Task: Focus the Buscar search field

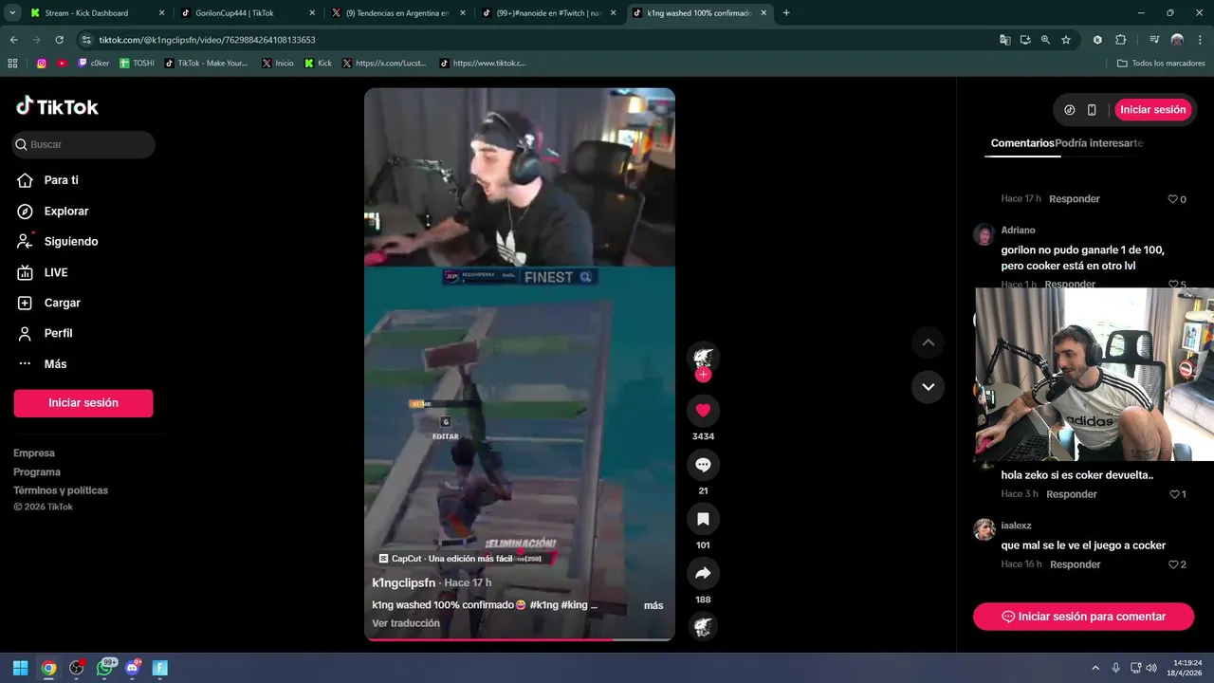Action: click(x=83, y=144)
